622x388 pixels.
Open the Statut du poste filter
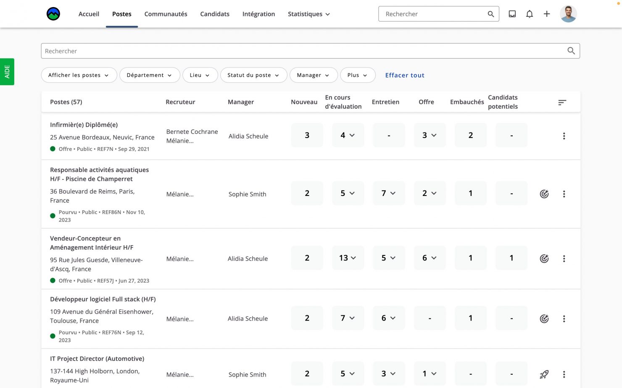[x=253, y=75]
